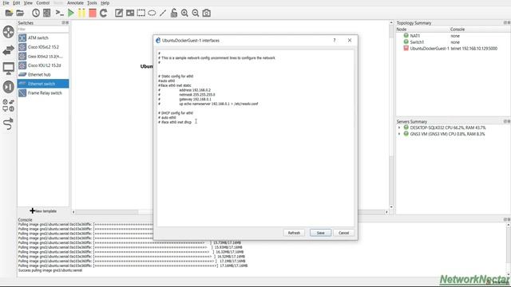Cancel the interfaces dialog
The height and width of the screenshot is (287, 511).
click(343, 233)
